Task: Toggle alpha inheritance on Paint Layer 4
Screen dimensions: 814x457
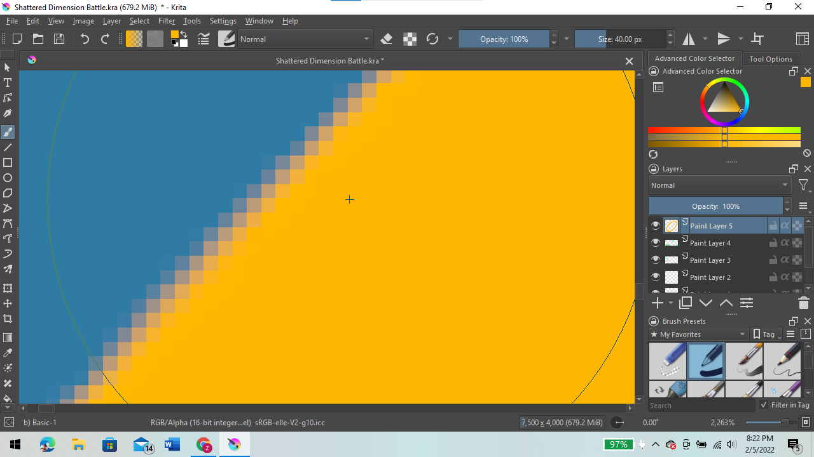Action: coord(785,242)
